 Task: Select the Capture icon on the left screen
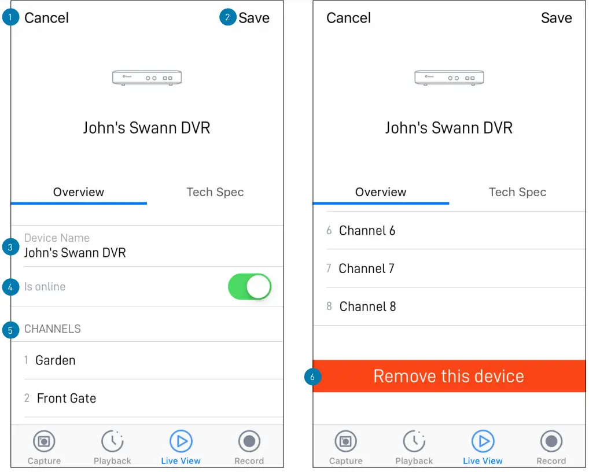click(x=44, y=445)
